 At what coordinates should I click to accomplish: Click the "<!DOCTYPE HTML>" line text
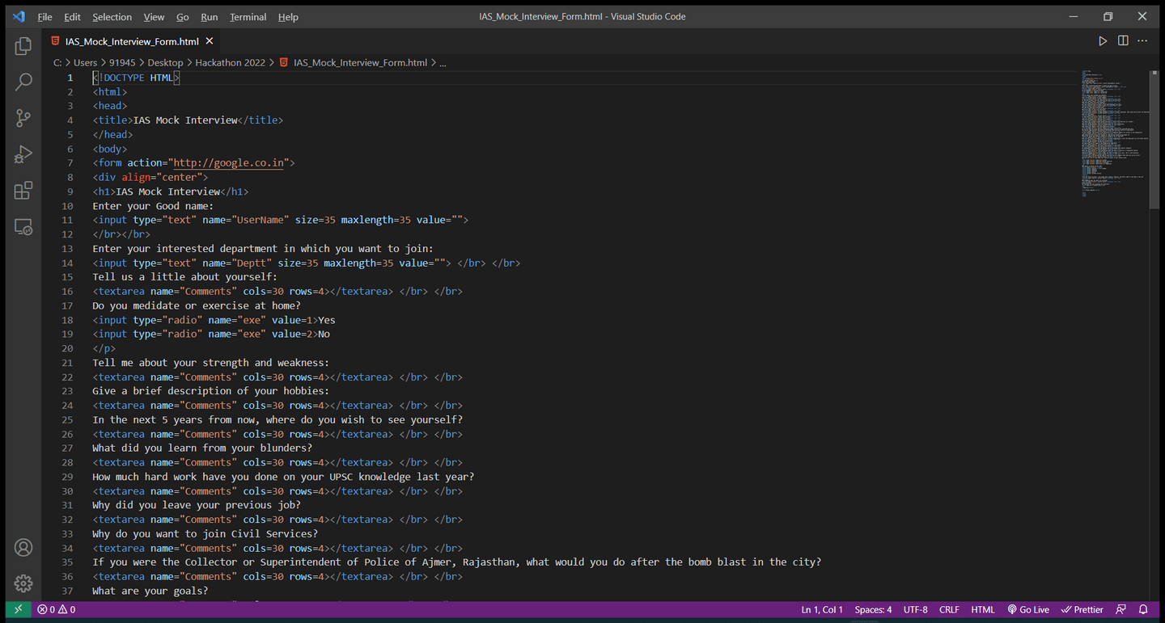click(x=136, y=78)
